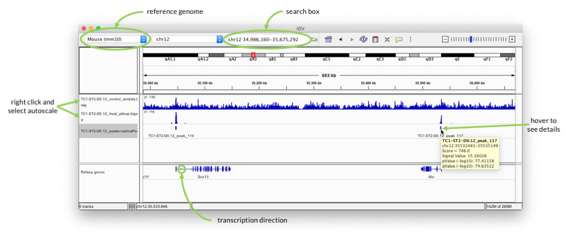Click the Home icon in the toolbar

pos(328,40)
